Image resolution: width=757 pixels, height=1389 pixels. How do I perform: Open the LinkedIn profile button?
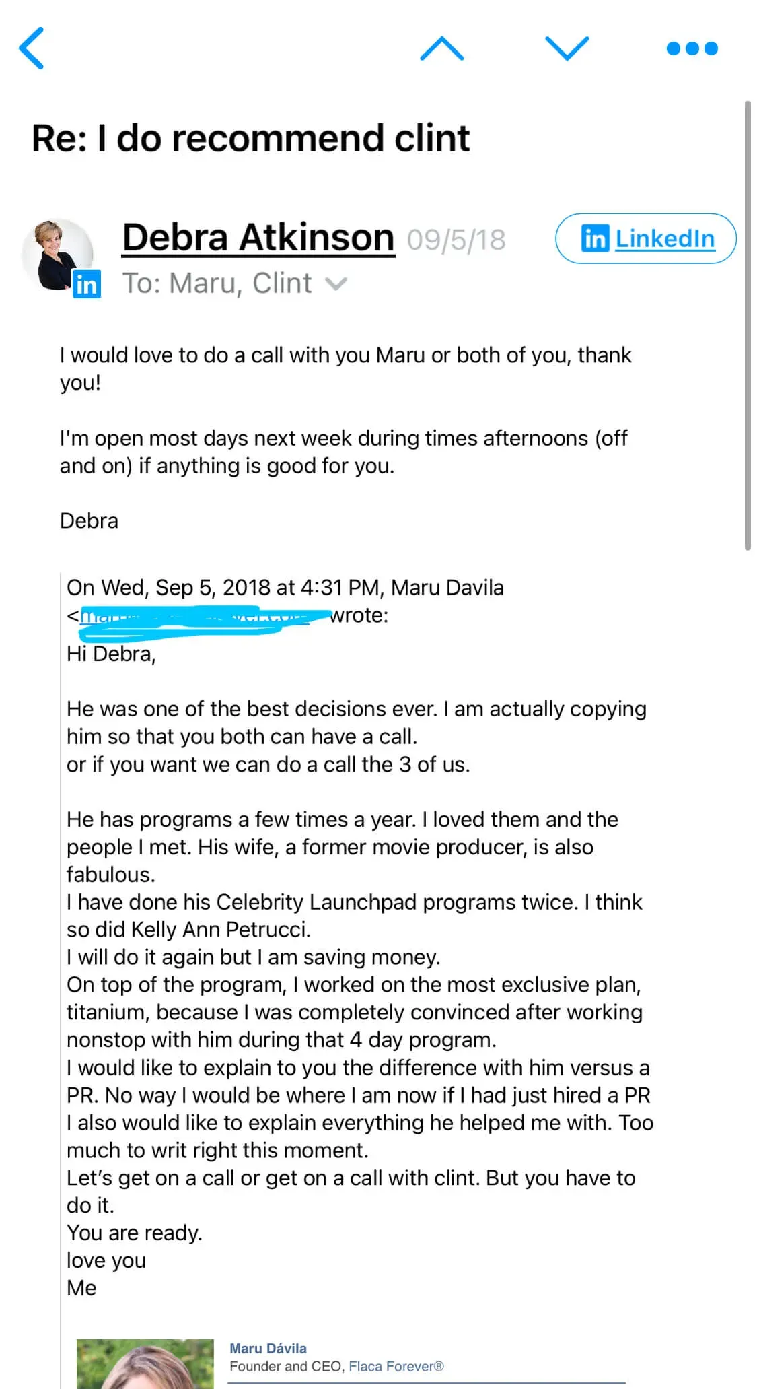tap(646, 238)
